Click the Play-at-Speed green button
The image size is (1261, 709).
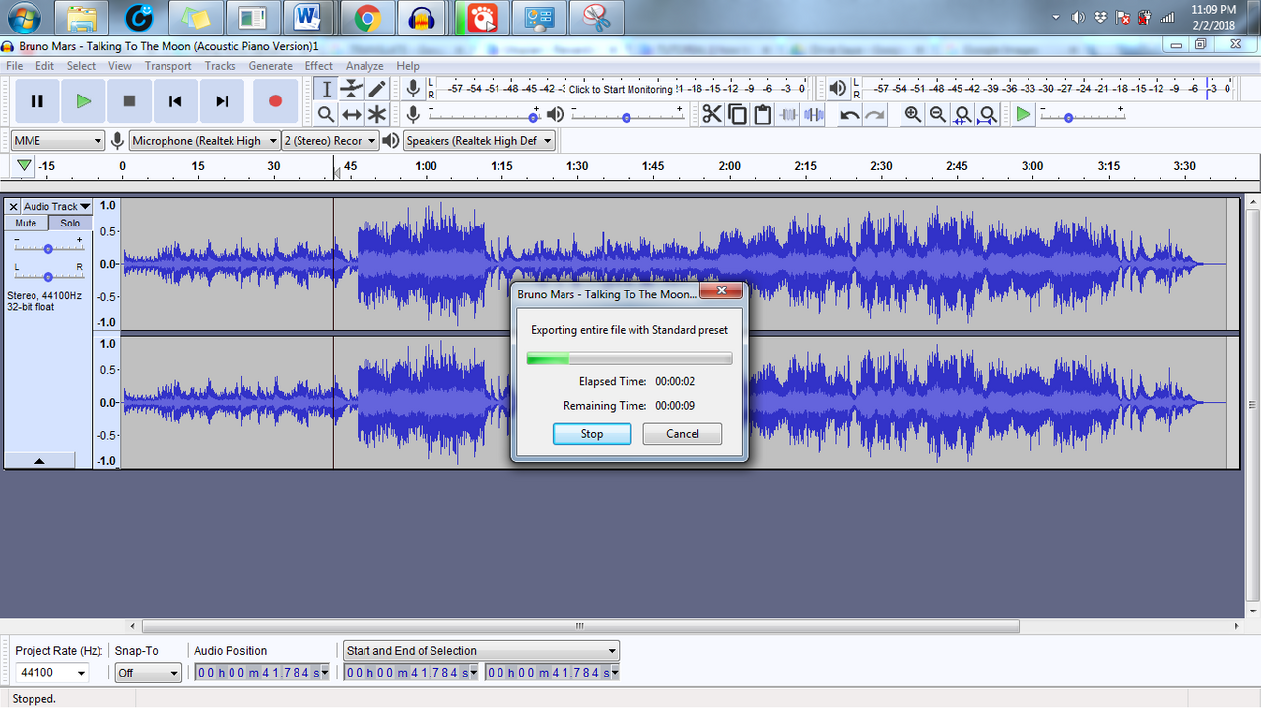[1024, 114]
